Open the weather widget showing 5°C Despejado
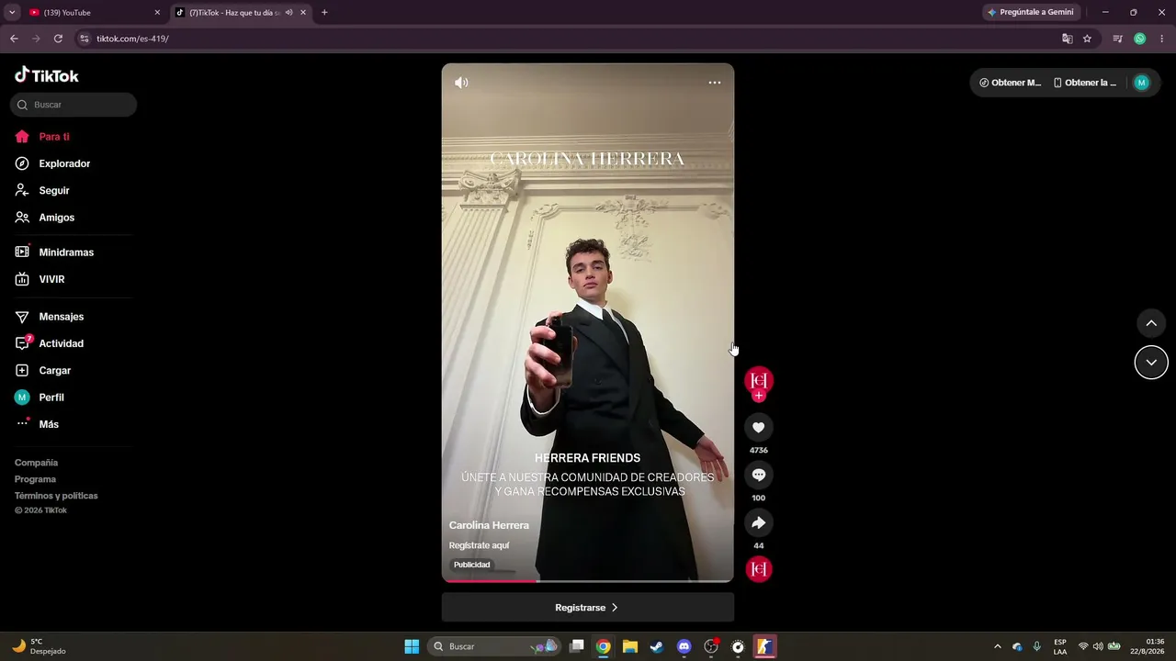1176x661 pixels. coord(39,646)
